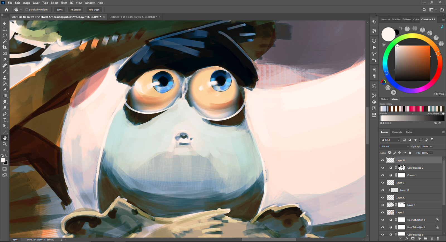Viewport: 446px width, 242px height.
Task: Select the Clone Stamp tool
Action: pos(5,78)
